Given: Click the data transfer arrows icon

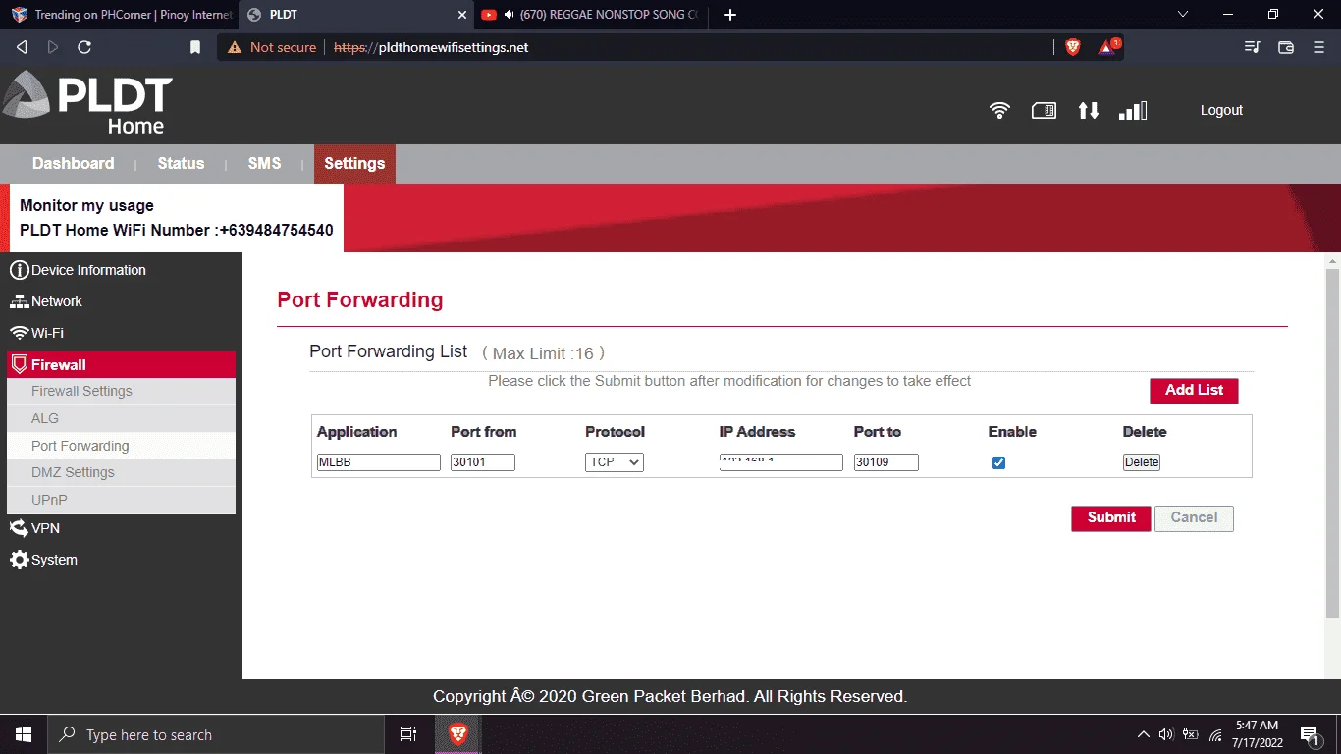Looking at the screenshot, I should [1088, 111].
